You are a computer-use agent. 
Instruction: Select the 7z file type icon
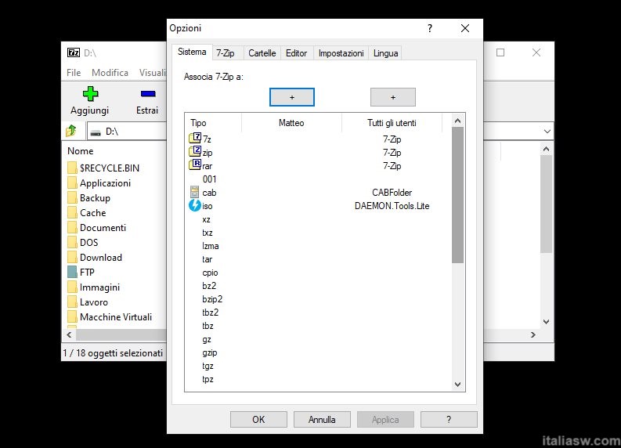[196, 139]
